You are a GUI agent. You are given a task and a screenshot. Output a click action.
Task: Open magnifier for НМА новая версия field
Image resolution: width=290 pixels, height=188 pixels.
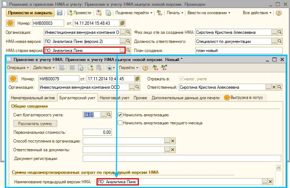tap(128, 41)
